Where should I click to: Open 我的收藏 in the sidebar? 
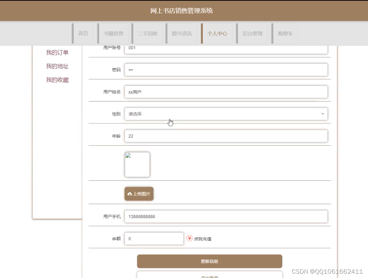tap(57, 80)
